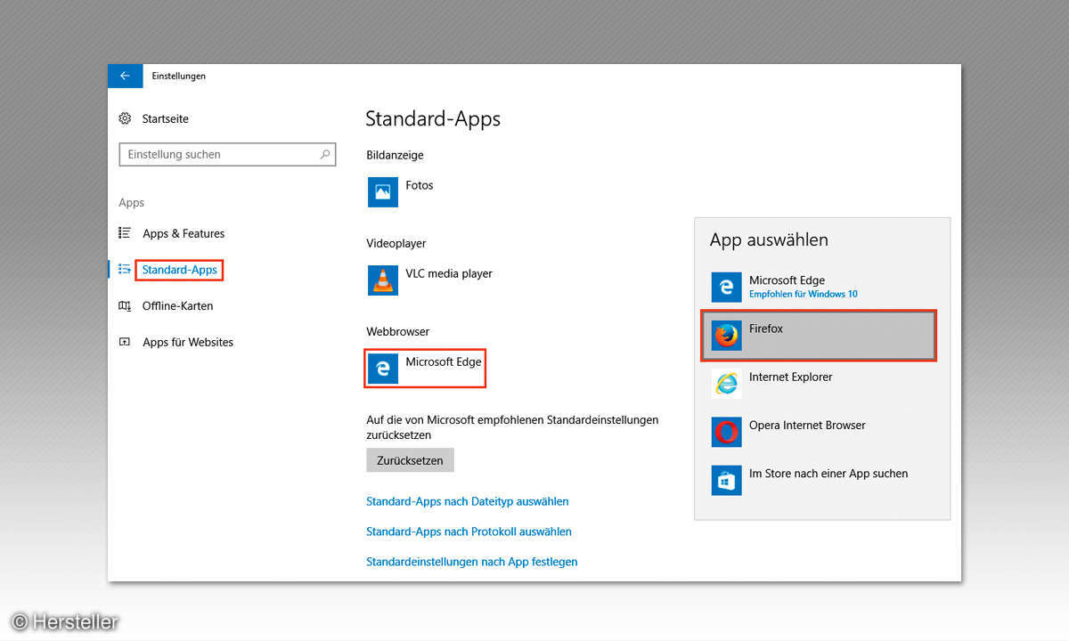This screenshot has height=641, width=1069.
Task: Click the Store bag icon
Action: tap(727, 480)
